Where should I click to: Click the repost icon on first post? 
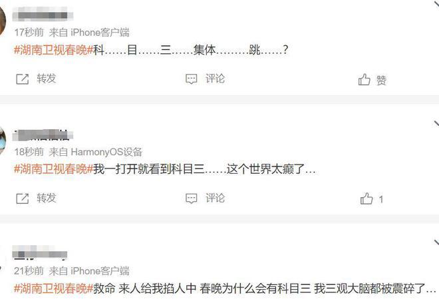[23, 79]
